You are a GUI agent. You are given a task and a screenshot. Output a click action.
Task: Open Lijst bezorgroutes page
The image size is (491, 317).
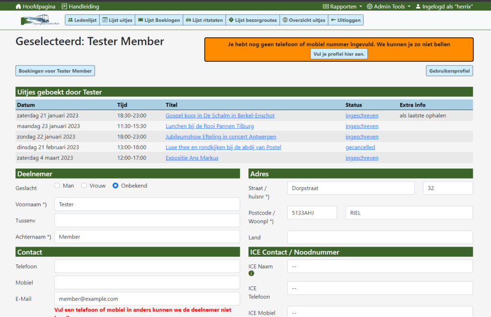[253, 20]
